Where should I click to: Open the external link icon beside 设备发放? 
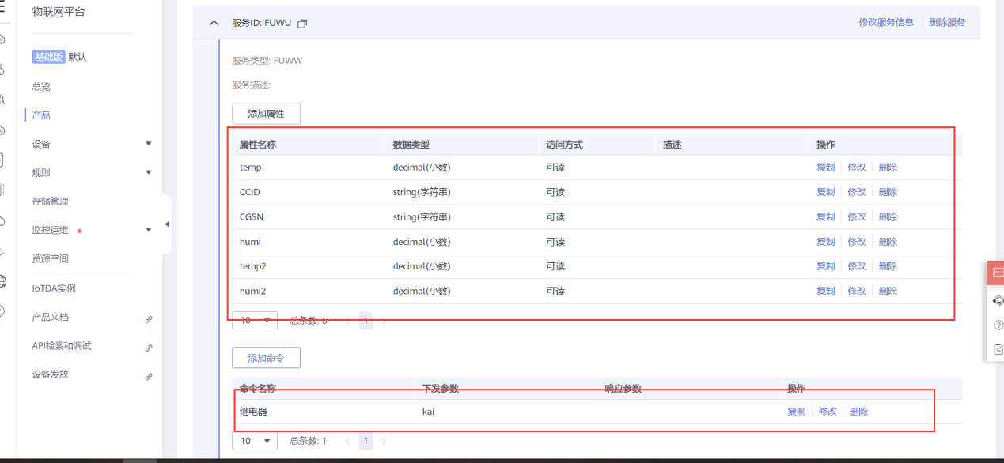(x=149, y=376)
